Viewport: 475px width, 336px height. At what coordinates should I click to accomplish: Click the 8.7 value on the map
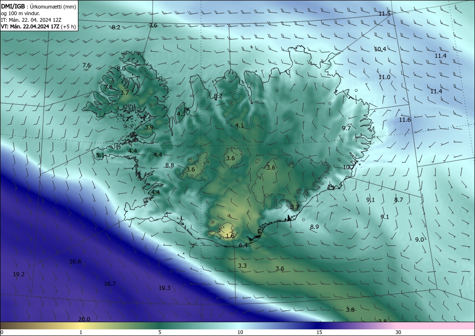click(x=399, y=200)
